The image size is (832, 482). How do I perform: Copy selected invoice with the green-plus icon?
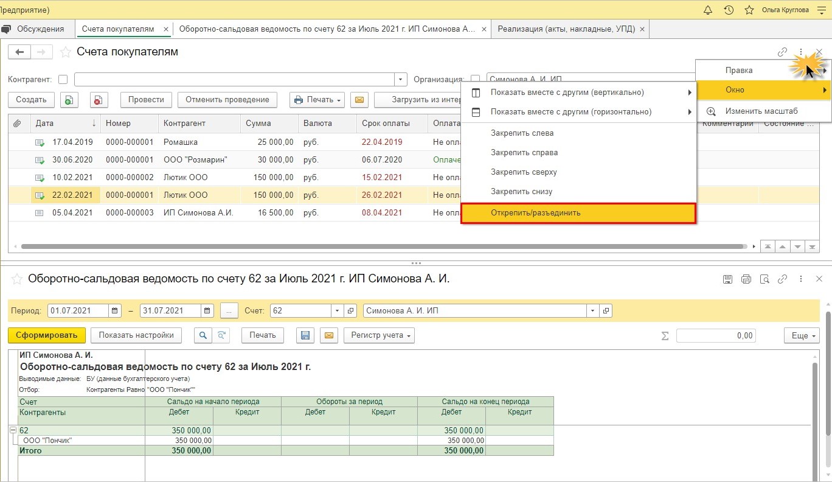point(69,100)
